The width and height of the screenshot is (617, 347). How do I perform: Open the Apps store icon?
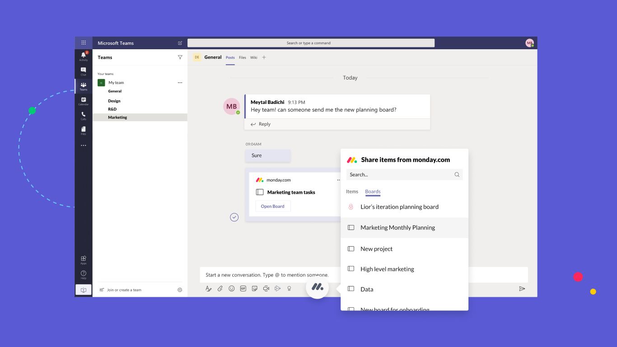tap(84, 260)
